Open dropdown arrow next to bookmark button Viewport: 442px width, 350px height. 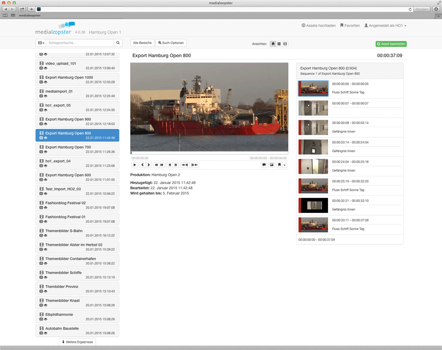pos(285,165)
